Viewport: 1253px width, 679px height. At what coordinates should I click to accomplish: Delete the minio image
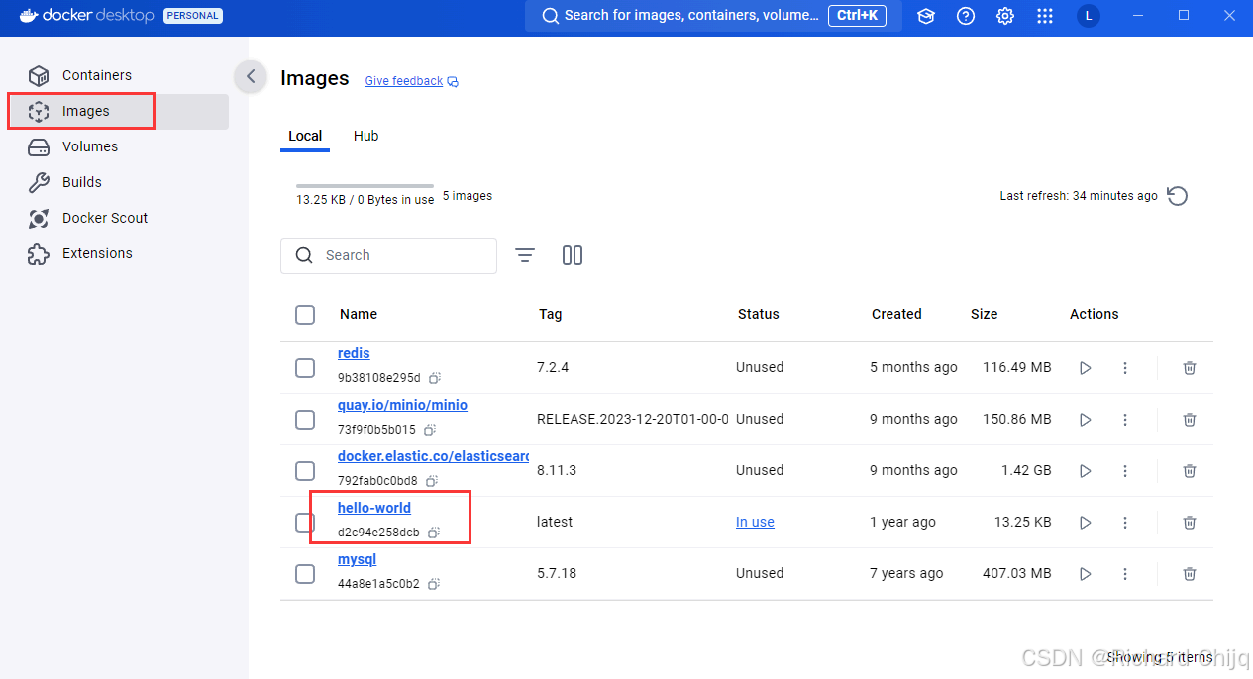click(x=1190, y=420)
